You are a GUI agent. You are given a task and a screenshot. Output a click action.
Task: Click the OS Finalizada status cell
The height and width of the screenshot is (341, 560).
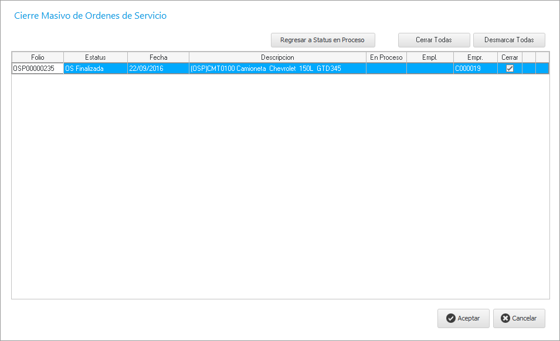(95, 69)
